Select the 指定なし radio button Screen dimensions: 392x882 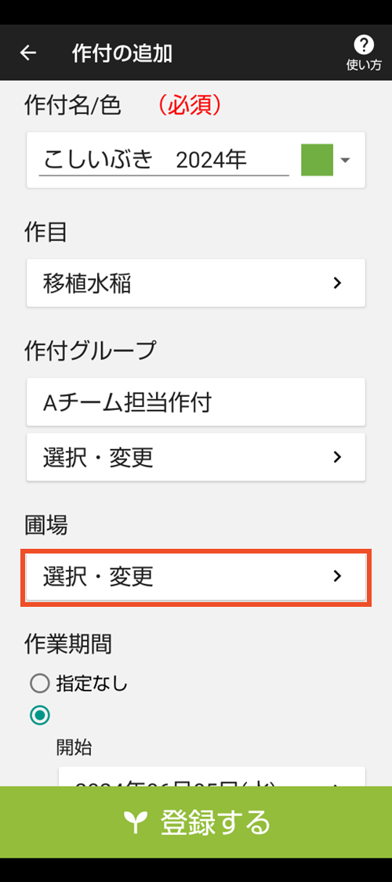pyautogui.click(x=40, y=684)
